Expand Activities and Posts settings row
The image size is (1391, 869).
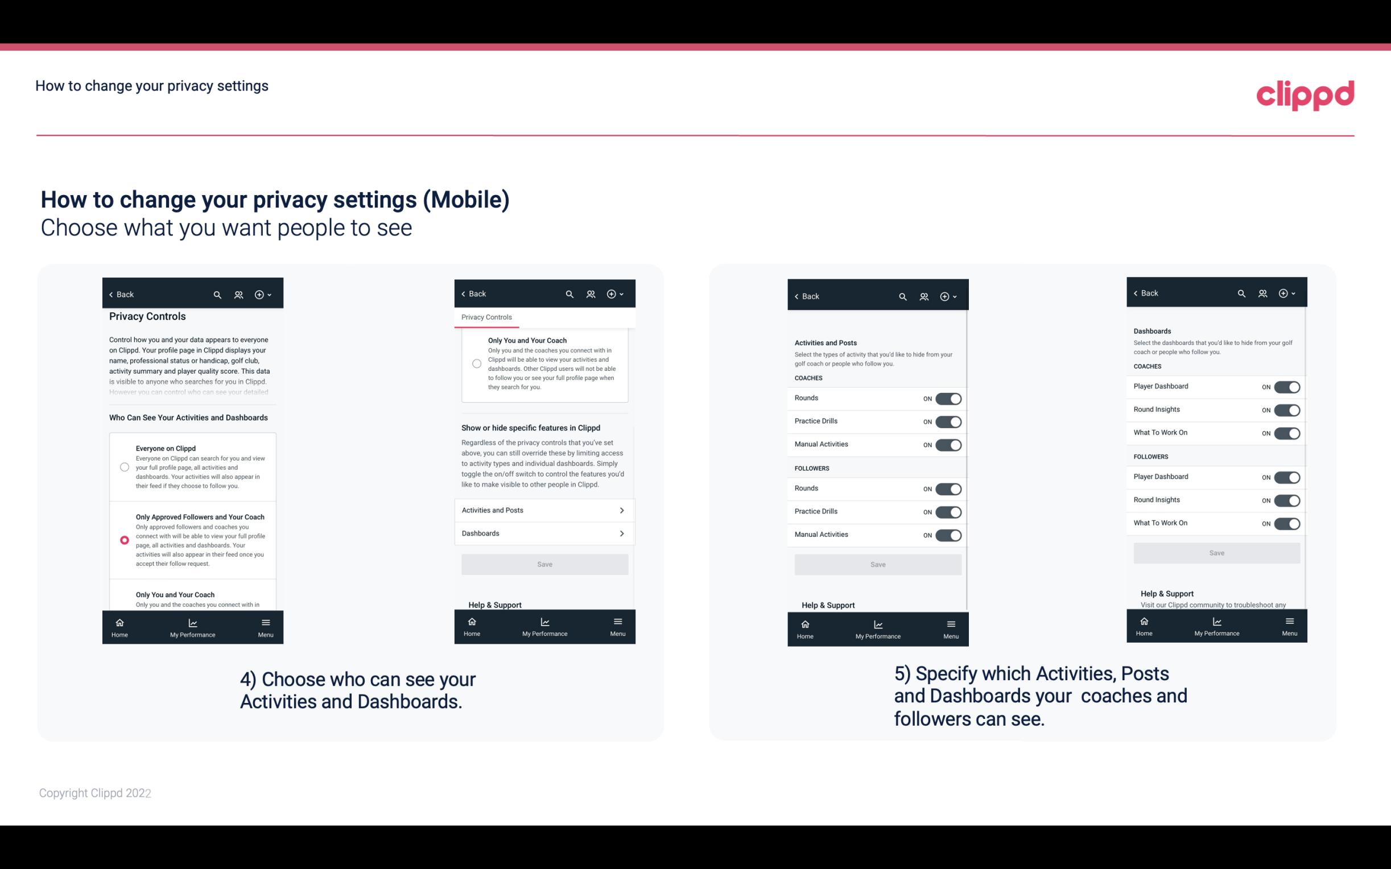(544, 510)
